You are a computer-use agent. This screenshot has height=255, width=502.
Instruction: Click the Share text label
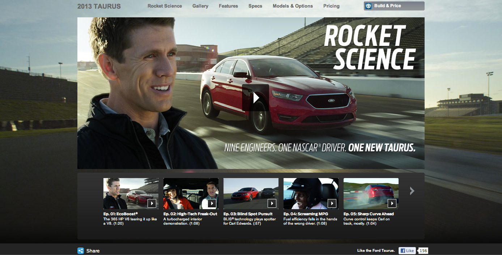[x=93, y=251]
